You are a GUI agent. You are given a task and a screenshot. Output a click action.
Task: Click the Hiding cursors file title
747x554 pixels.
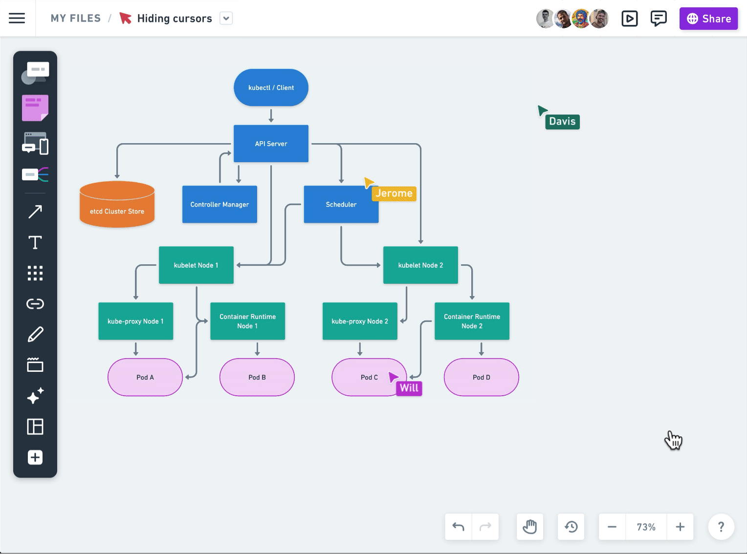175,19
